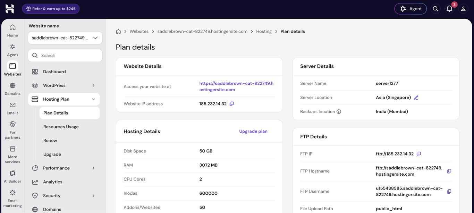
Task: Open notifications bell with 3 badge
Action: pyautogui.click(x=449, y=9)
